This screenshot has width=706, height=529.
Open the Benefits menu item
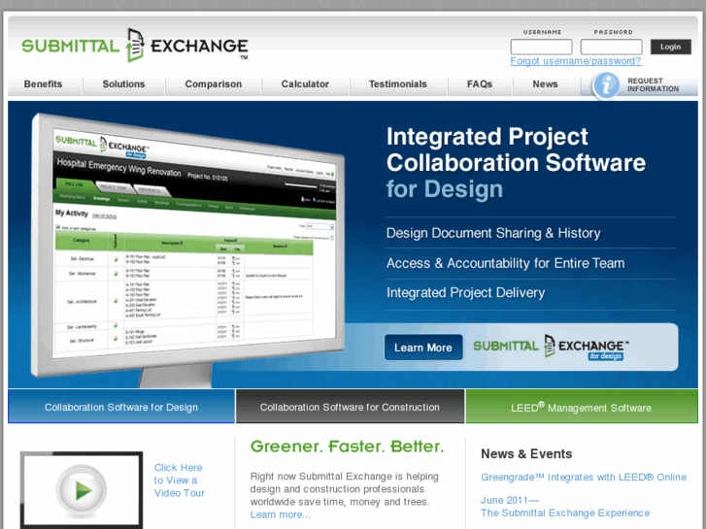44,84
